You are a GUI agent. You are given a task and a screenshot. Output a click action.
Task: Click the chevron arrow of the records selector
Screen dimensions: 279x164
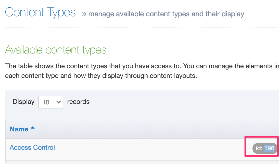tap(58, 102)
